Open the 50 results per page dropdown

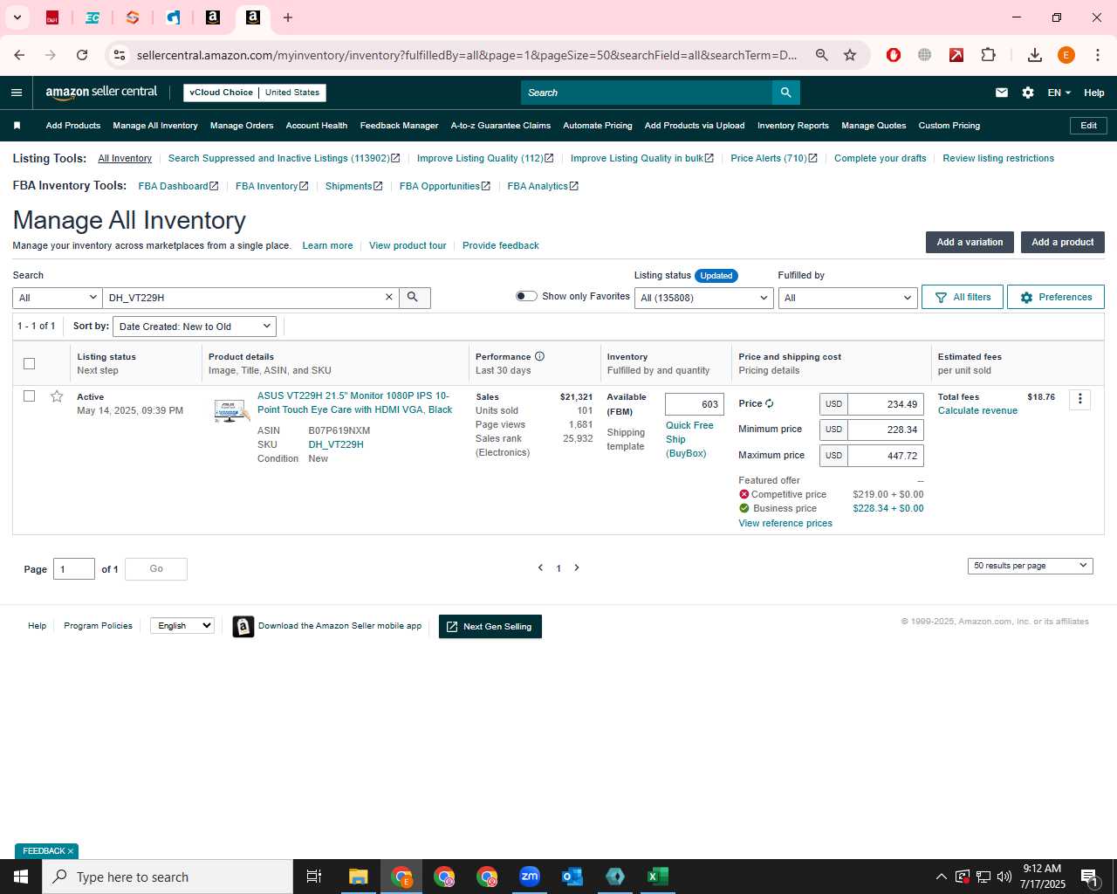1030,566
